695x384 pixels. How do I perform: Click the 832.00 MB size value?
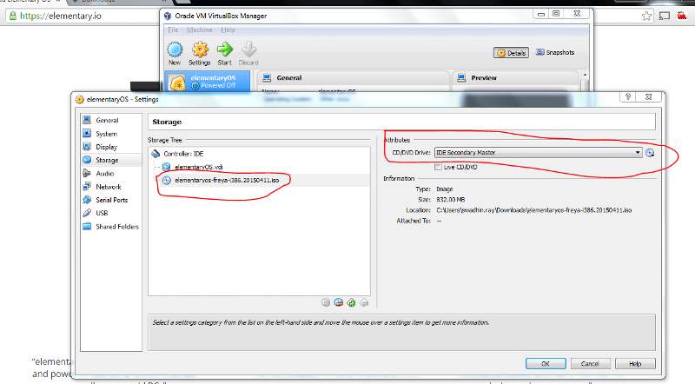point(451,200)
